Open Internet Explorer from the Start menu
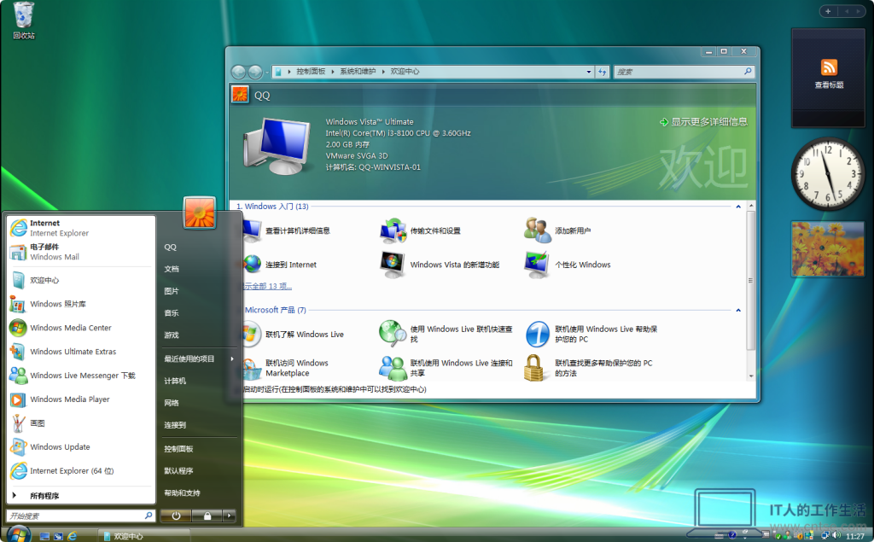Image resolution: width=874 pixels, height=542 pixels. pos(80,228)
